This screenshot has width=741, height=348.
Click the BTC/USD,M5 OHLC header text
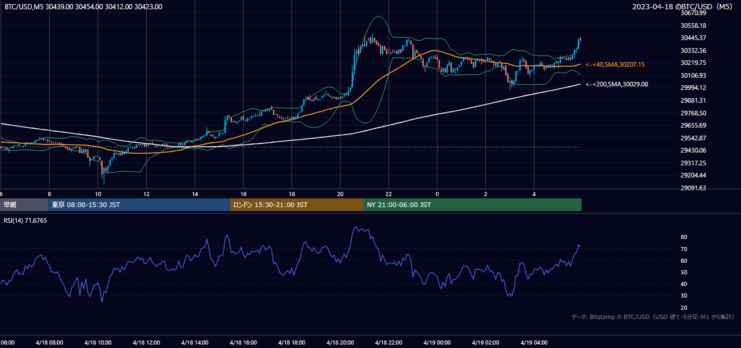click(x=83, y=7)
